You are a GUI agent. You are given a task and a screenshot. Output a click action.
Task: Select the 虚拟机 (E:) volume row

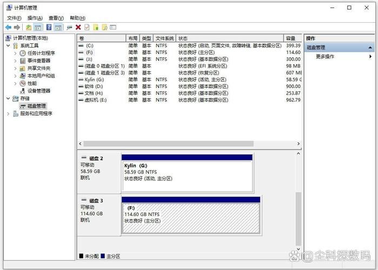pos(189,100)
